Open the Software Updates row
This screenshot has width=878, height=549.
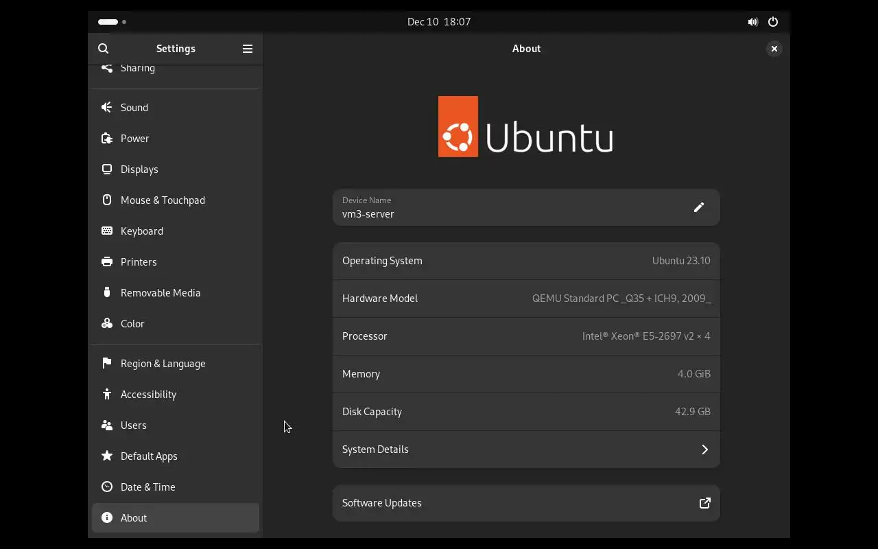coord(526,503)
